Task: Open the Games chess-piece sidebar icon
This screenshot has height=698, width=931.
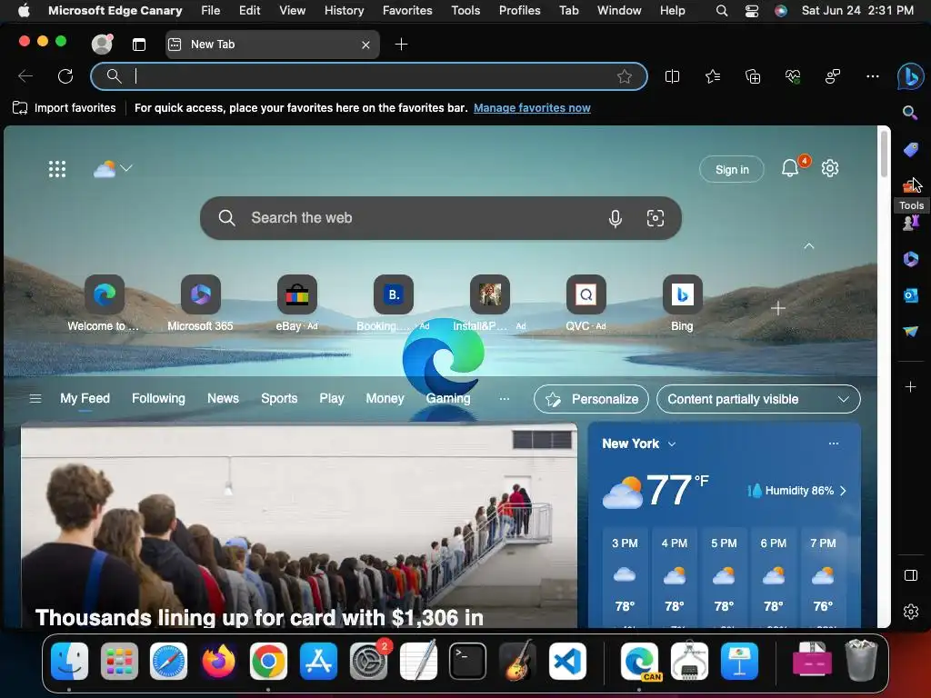Action: click(x=910, y=224)
